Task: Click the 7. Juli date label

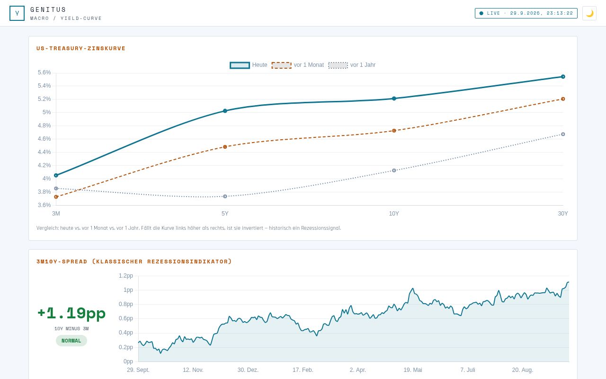Action: click(x=468, y=370)
